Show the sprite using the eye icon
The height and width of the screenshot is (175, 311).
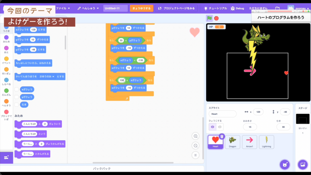coord(212,127)
